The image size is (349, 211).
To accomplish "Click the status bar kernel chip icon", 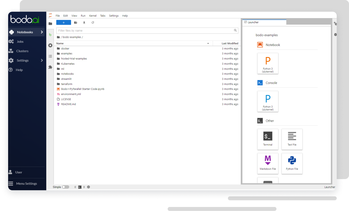I will point(88,187).
